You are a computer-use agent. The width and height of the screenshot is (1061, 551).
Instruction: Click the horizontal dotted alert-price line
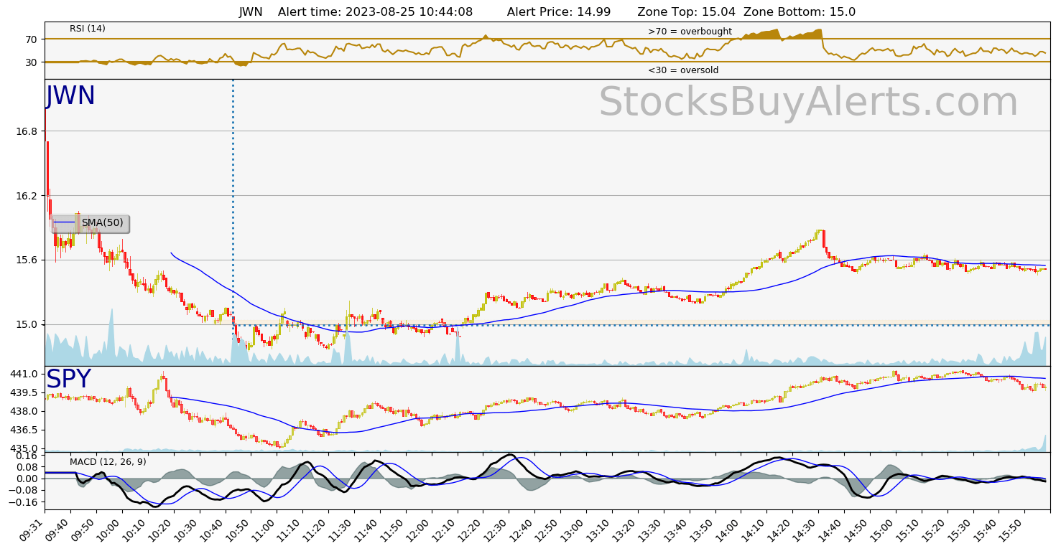(641, 325)
